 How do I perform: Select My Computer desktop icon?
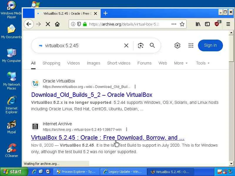pyautogui.click(x=11, y=55)
